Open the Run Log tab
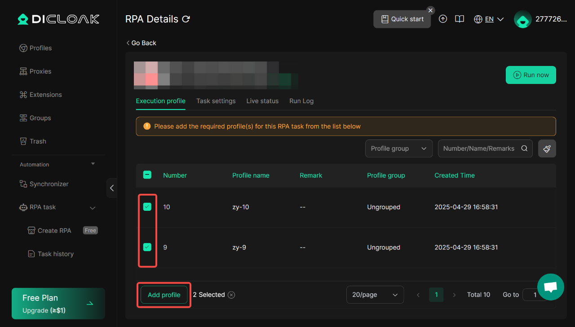Image resolution: width=575 pixels, height=327 pixels. pyautogui.click(x=301, y=101)
